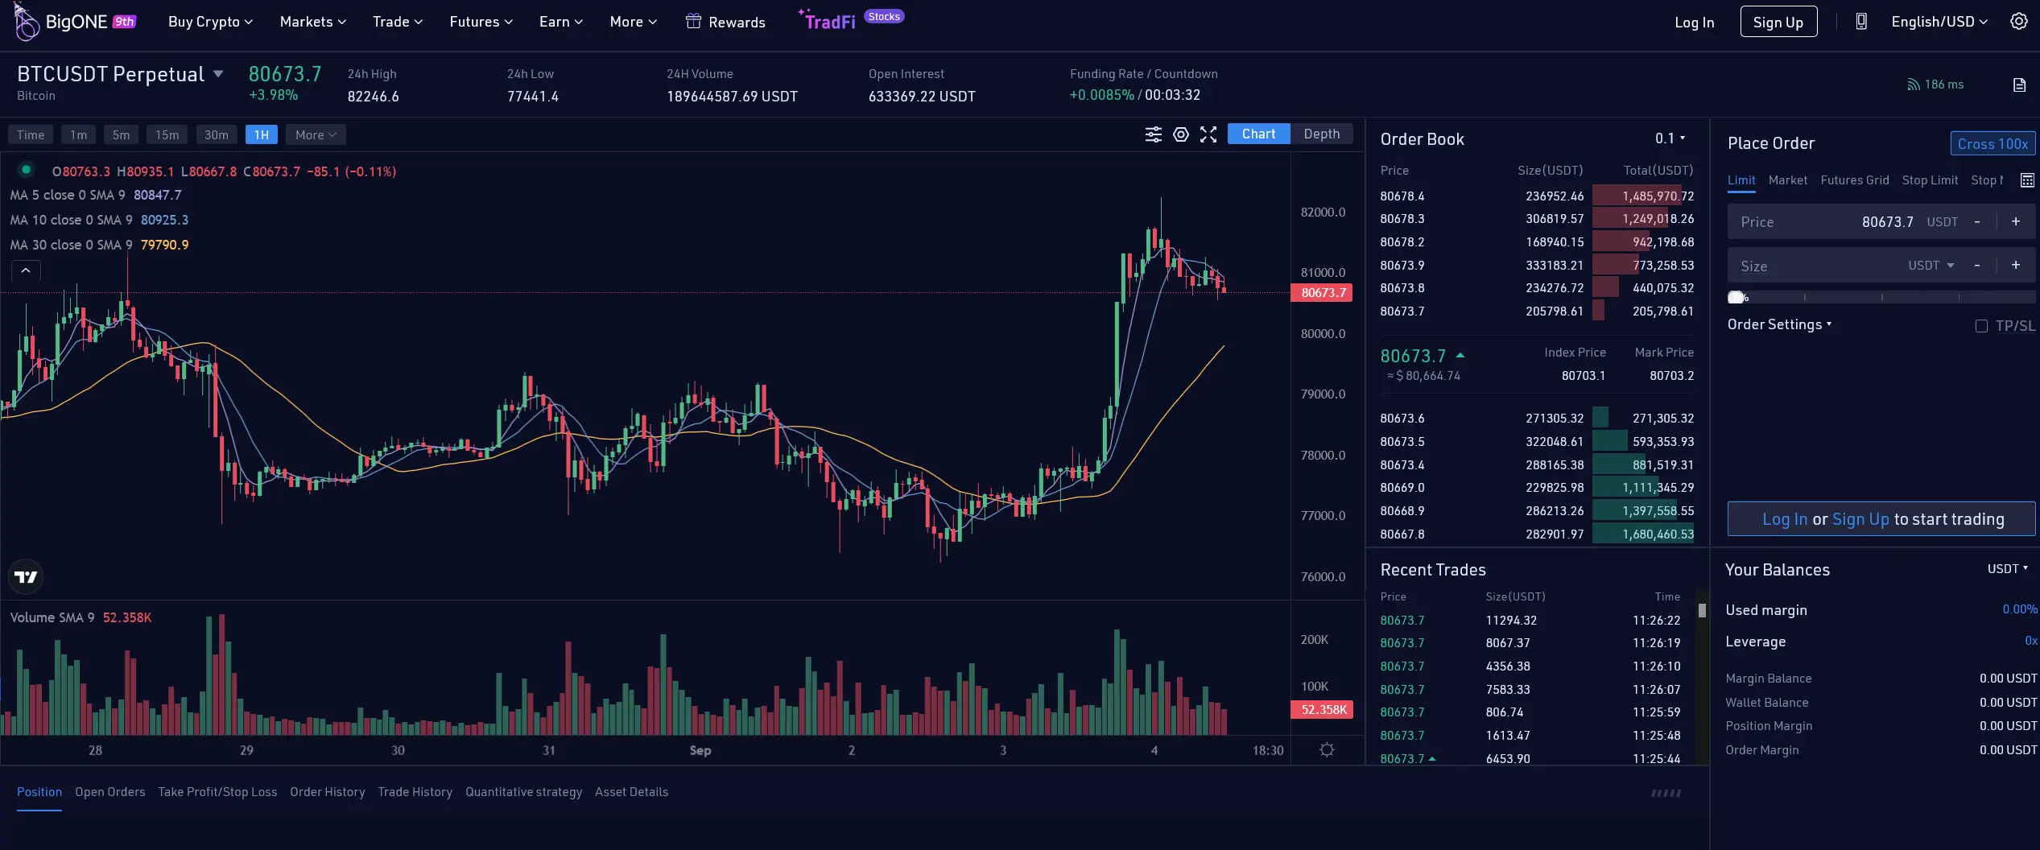Open order book 0.1 precision dropdown
2040x850 pixels.
click(x=1670, y=138)
